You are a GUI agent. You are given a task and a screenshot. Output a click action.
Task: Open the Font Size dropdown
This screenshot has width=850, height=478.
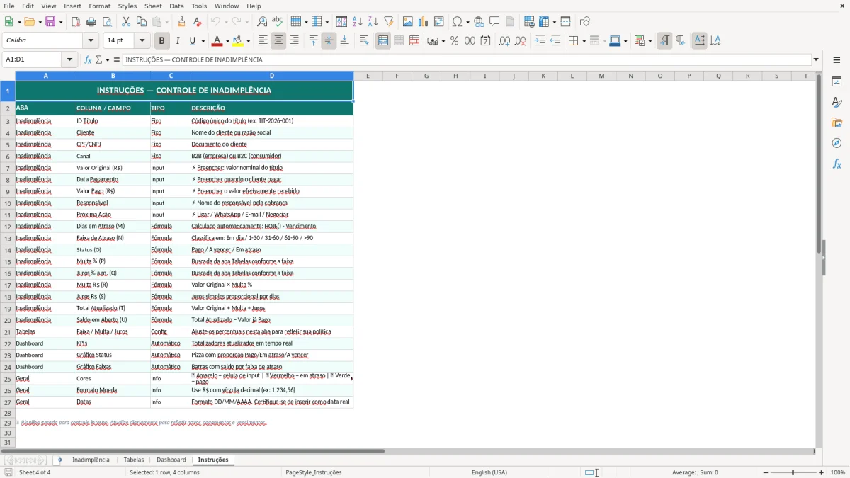pos(142,41)
